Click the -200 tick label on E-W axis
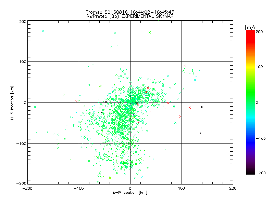The width and height of the screenshot is (274, 205). click(27, 189)
